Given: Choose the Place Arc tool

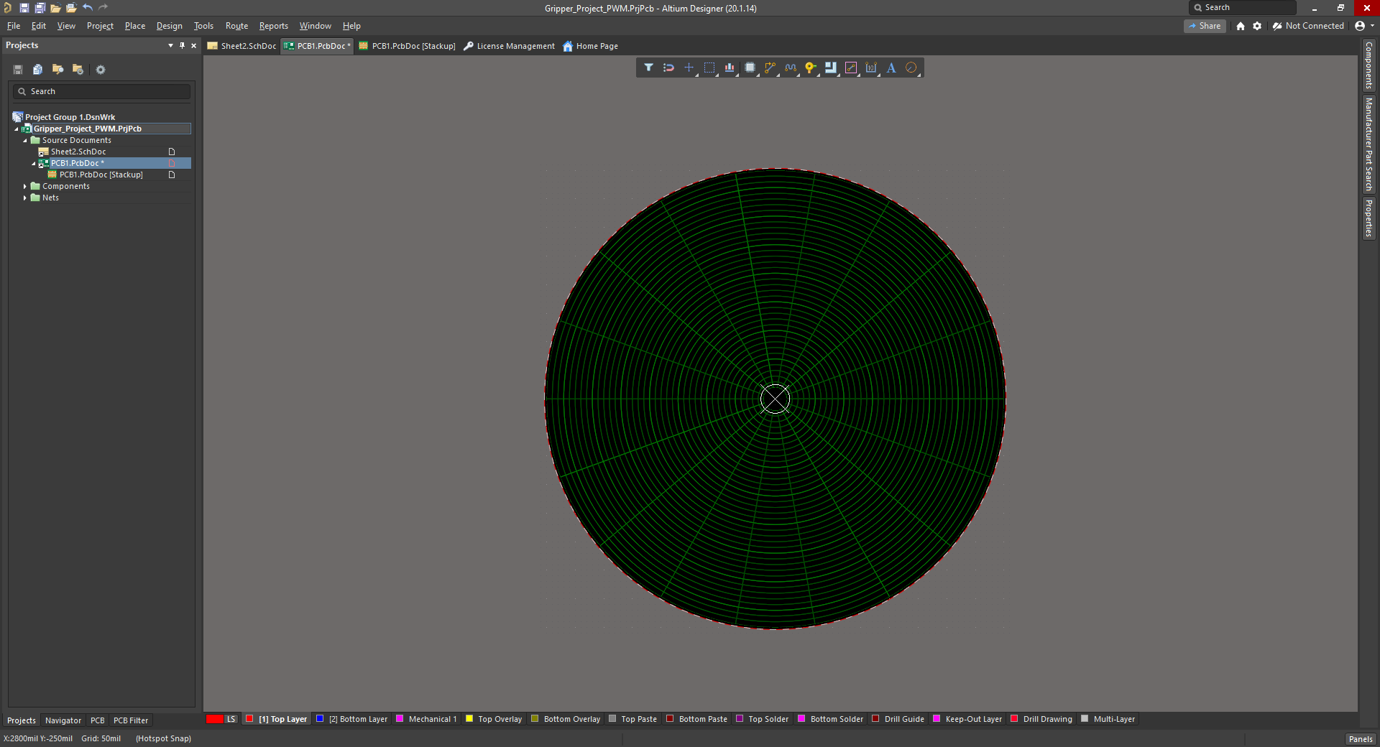Looking at the screenshot, I should click(x=911, y=68).
